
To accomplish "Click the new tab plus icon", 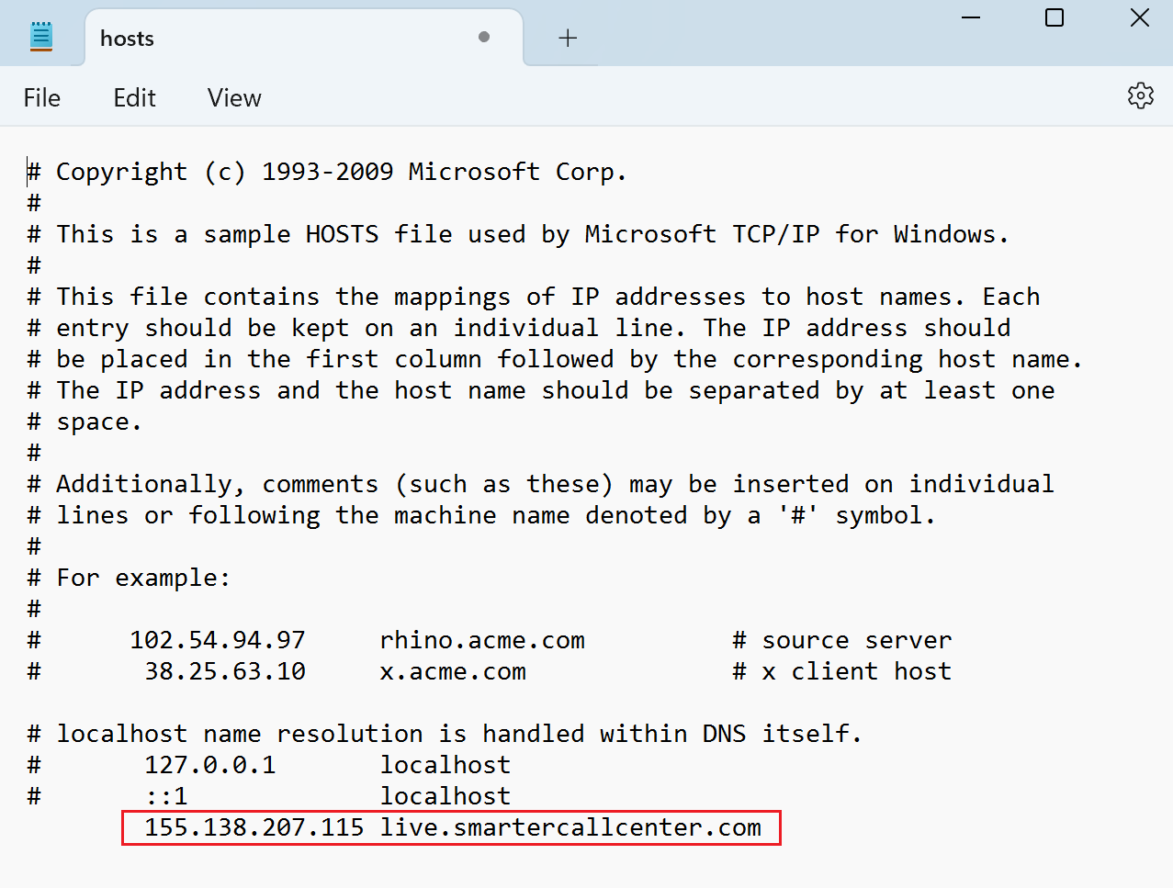I will (x=568, y=38).
